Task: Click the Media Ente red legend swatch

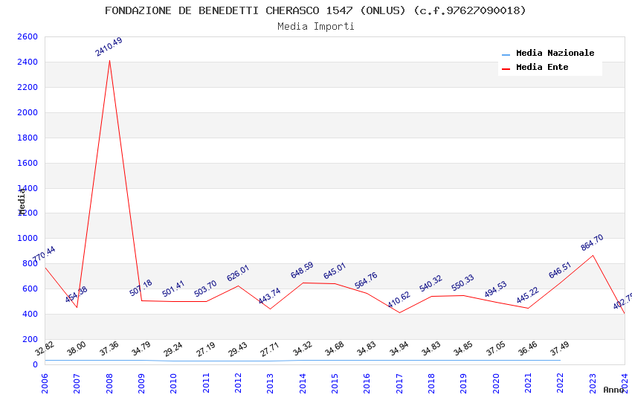Action: [x=506, y=69]
